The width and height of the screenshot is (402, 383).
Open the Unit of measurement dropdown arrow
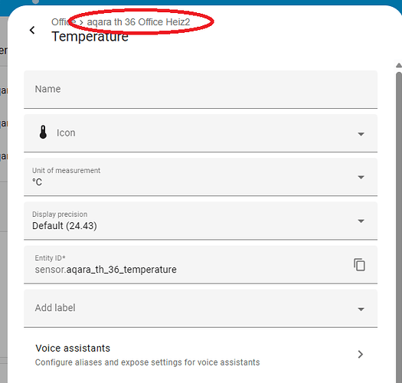(361, 177)
